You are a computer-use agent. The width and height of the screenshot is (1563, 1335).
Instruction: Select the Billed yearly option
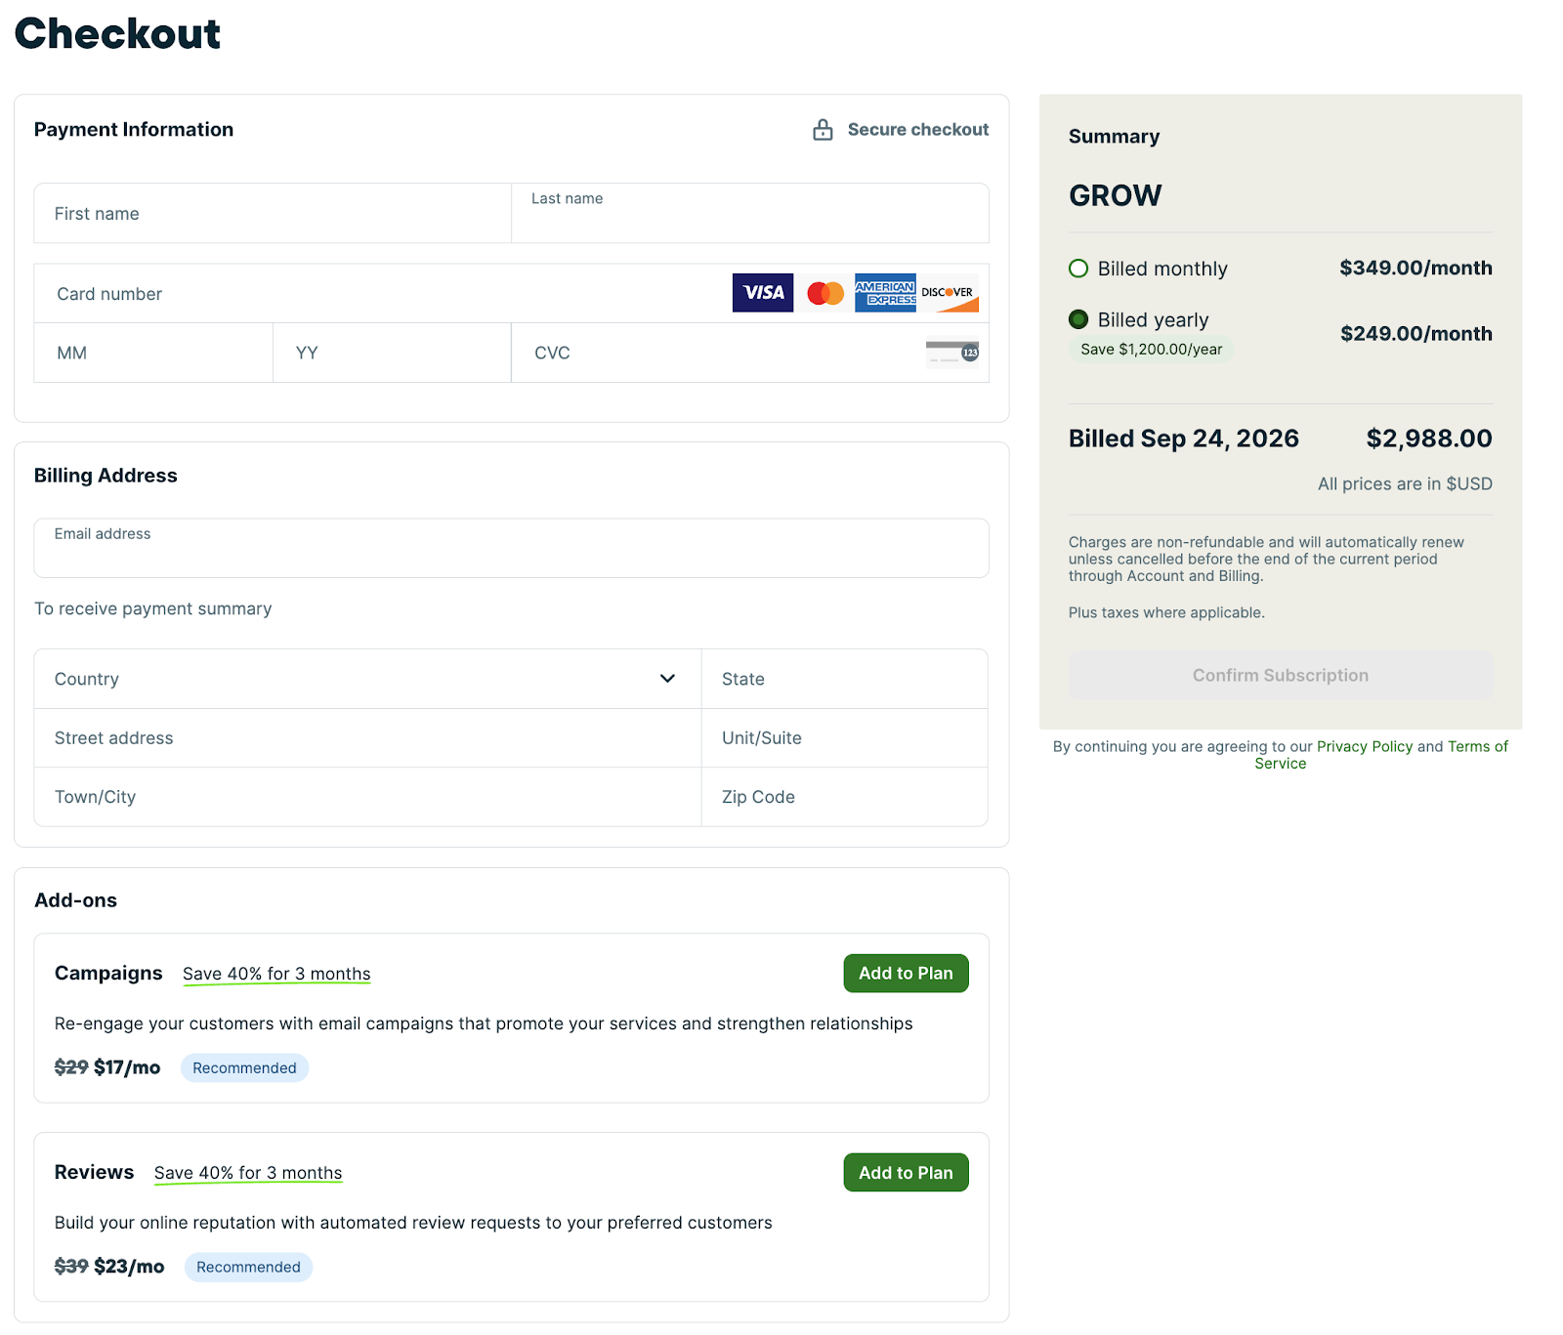pyautogui.click(x=1078, y=319)
